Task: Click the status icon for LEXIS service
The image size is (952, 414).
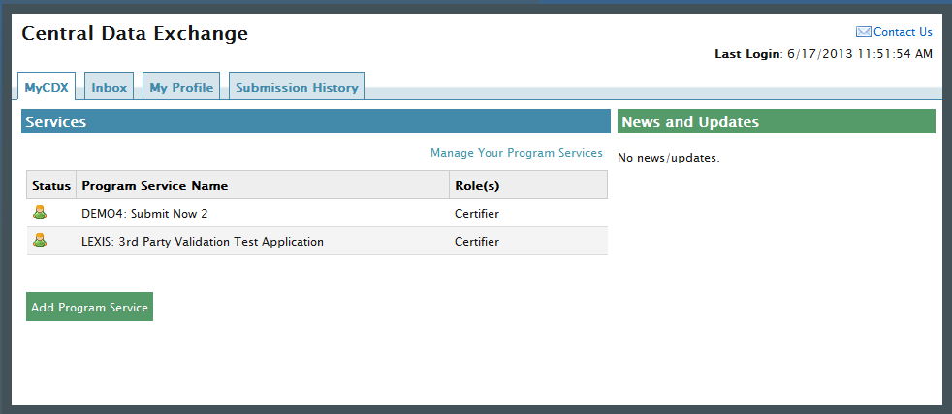Action: 40,240
